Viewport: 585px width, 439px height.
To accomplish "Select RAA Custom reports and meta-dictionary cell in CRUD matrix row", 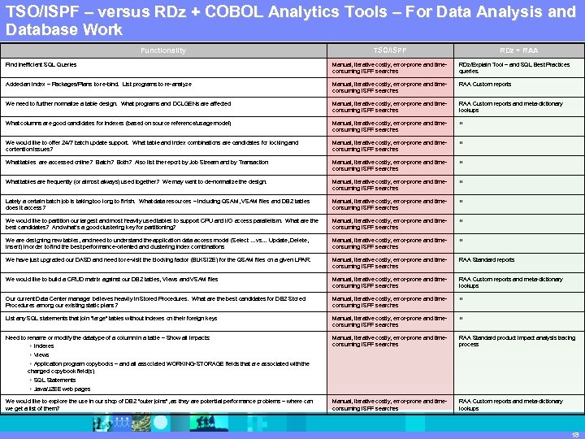I will [519, 282].
